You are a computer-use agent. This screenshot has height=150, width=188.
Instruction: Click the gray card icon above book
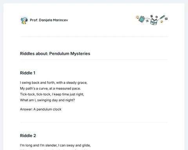[152, 16]
